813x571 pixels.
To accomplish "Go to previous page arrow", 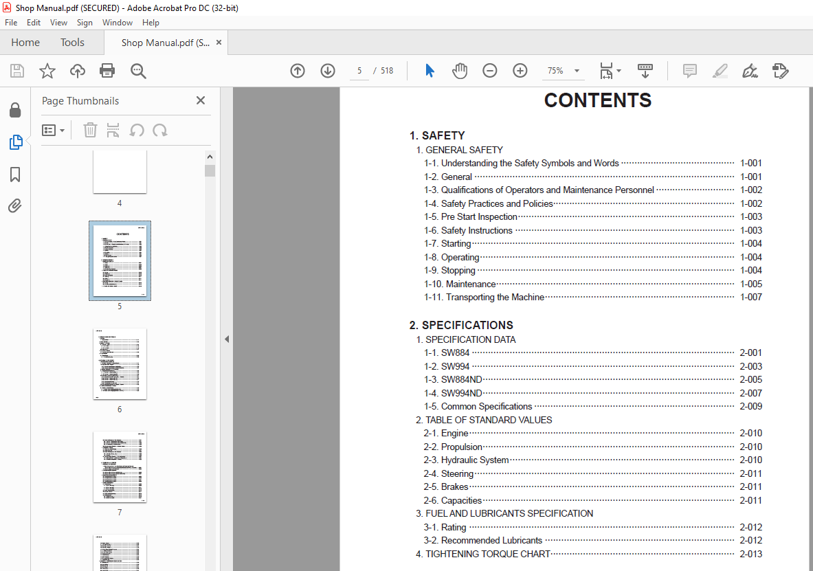I will pos(298,71).
